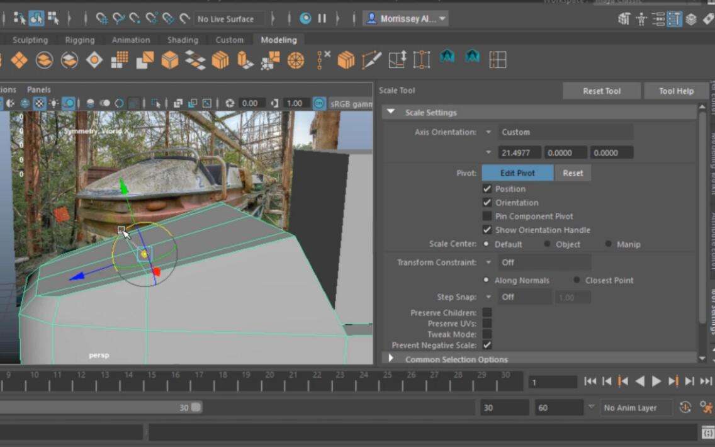Click the snap to curves magnet icon
The width and height of the screenshot is (715, 447).
[118, 19]
